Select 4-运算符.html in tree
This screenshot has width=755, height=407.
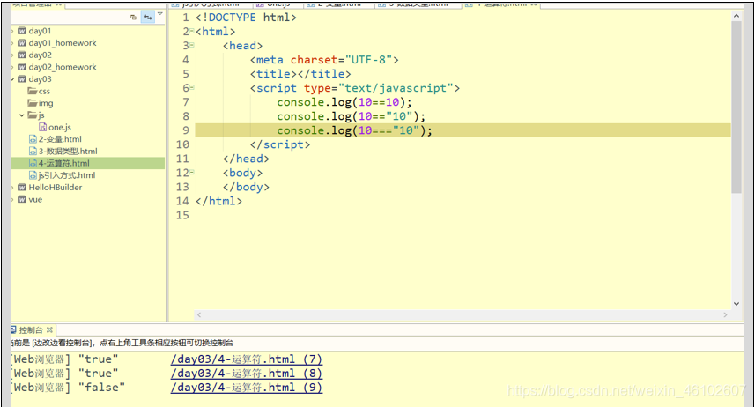click(64, 163)
